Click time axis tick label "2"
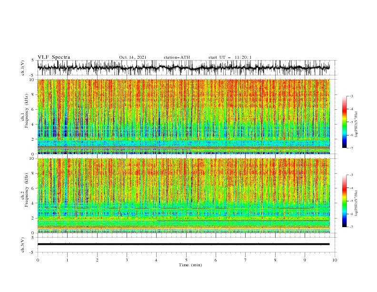This screenshot has width=377, height=292. (x=97, y=260)
